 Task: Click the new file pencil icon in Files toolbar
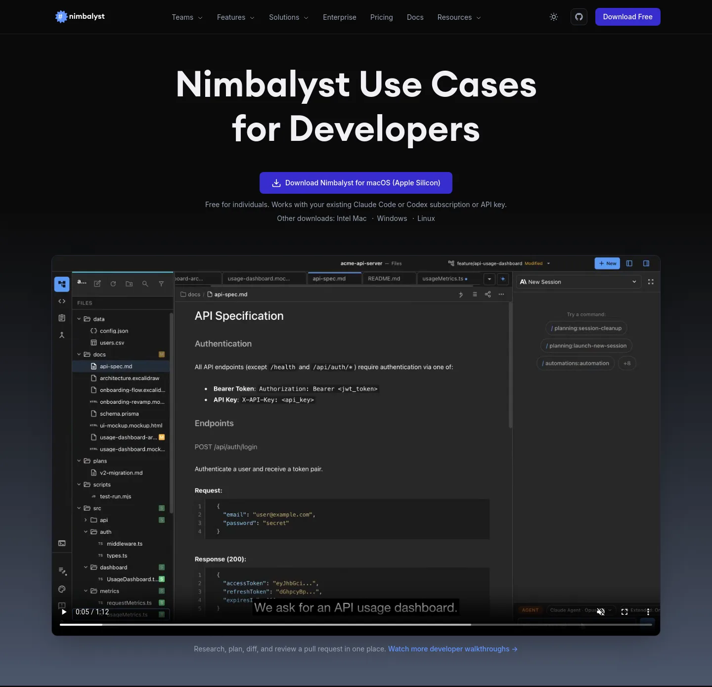click(x=97, y=284)
